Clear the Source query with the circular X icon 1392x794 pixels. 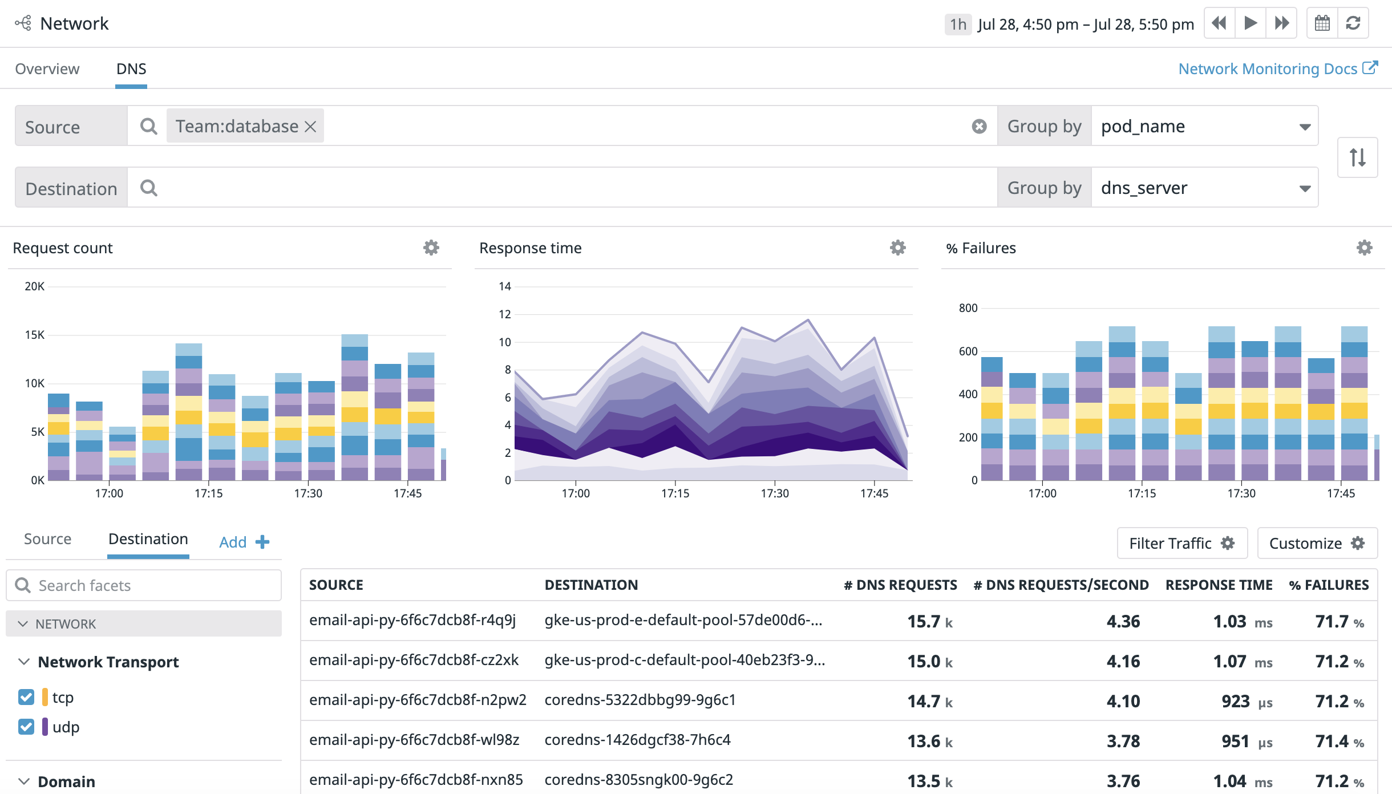pyautogui.click(x=978, y=125)
